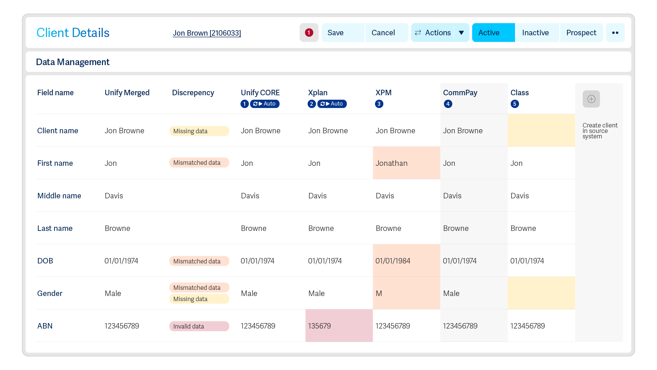Expand the Actions dropdown arrow
Viewport: 657px width, 370px height.
(x=461, y=33)
